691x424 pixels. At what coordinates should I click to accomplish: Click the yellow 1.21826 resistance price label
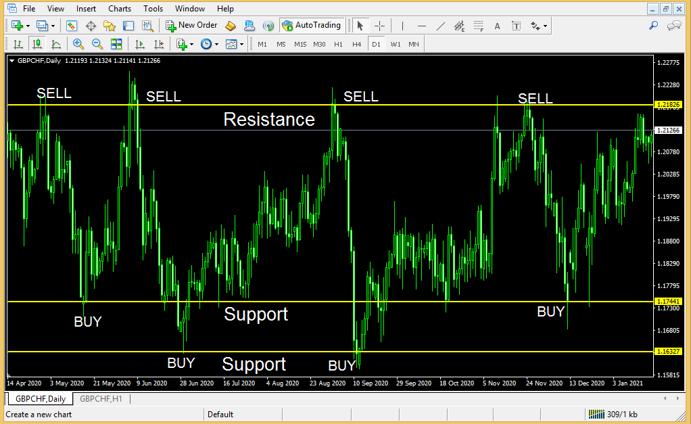pos(668,105)
